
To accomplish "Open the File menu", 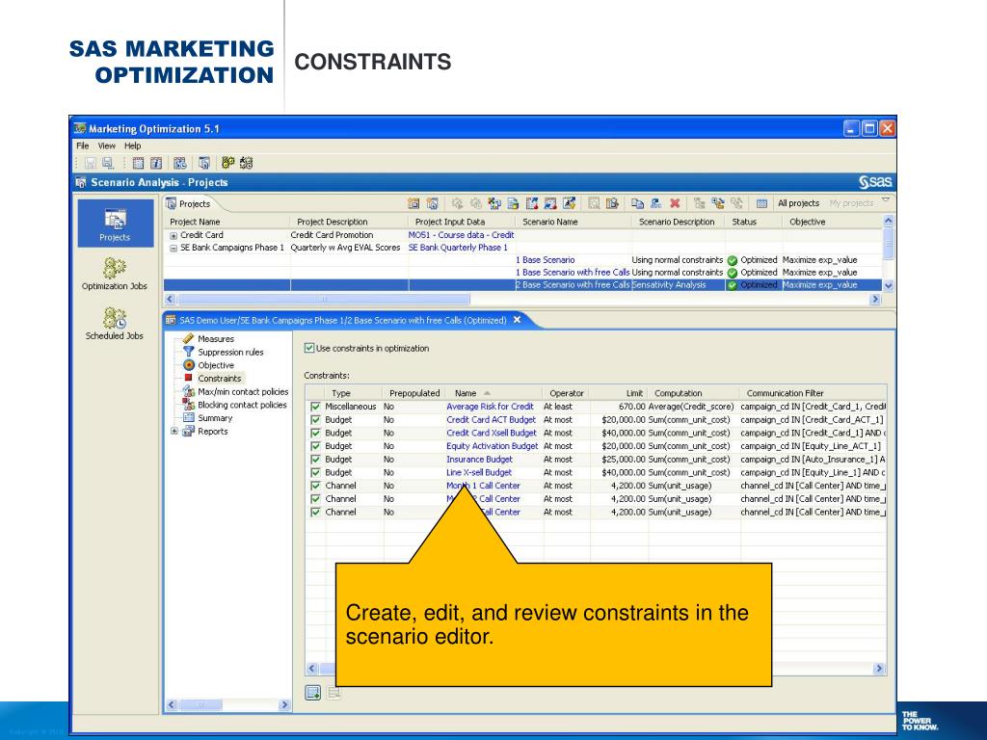I will (83, 146).
